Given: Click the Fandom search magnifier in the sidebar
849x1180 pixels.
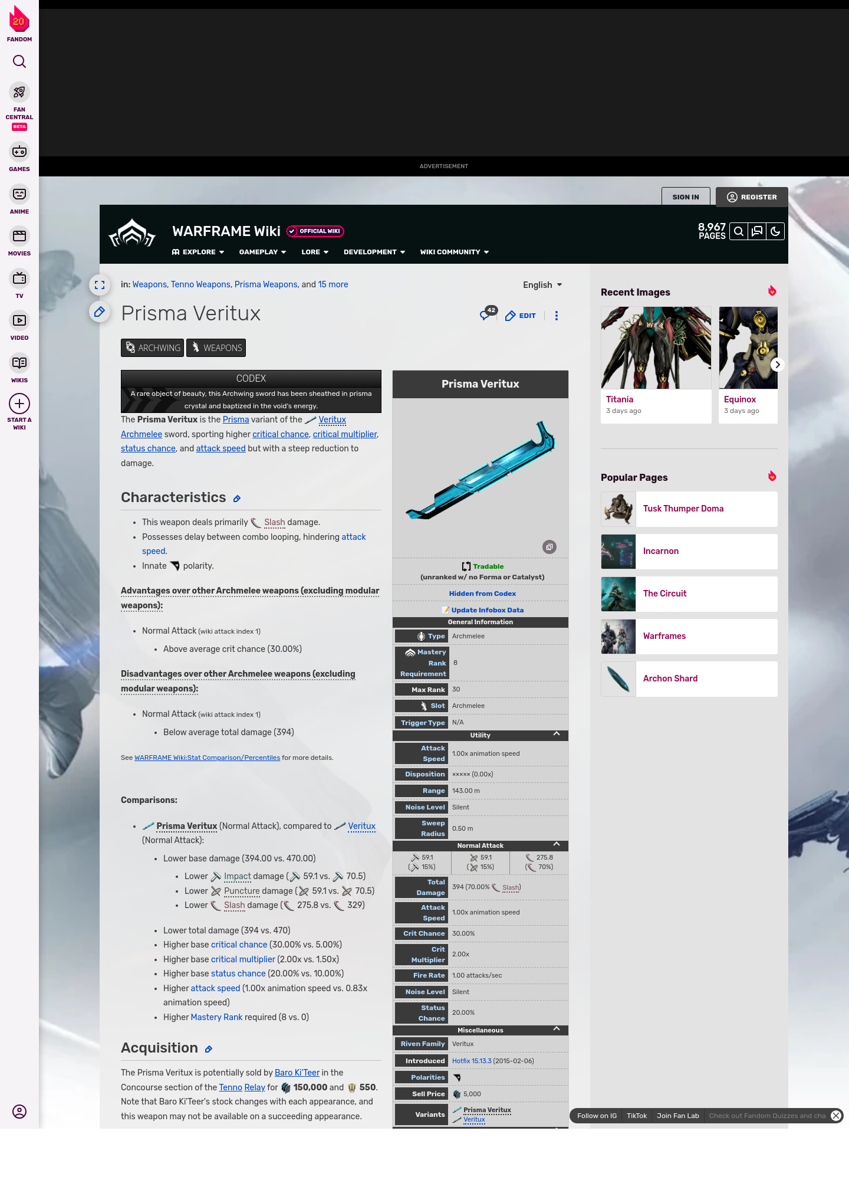Looking at the screenshot, I should pyautogui.click(x=19, y=61).
